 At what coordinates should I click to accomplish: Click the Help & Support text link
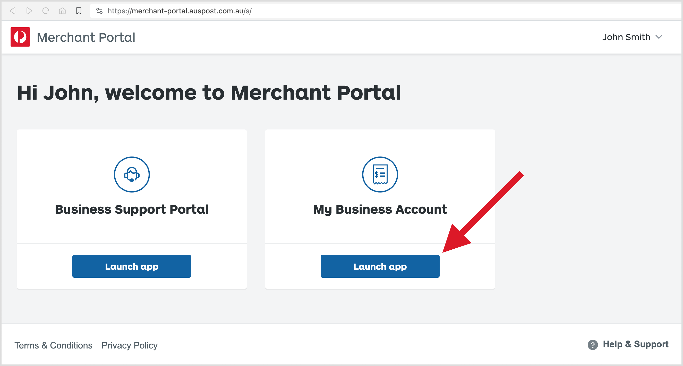tap(635, 344)
